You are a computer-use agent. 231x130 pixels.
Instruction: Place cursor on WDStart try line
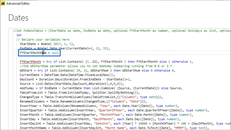click(x=97, y=70)
